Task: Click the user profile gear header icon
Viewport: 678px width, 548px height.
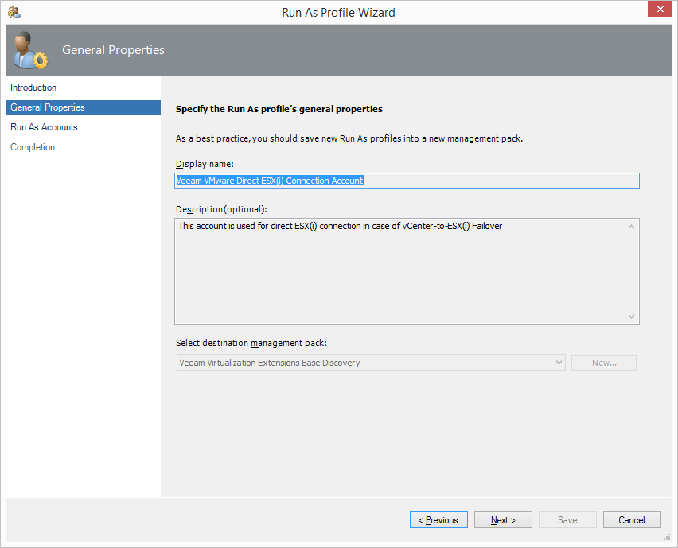Action: [x=30, y=50]
